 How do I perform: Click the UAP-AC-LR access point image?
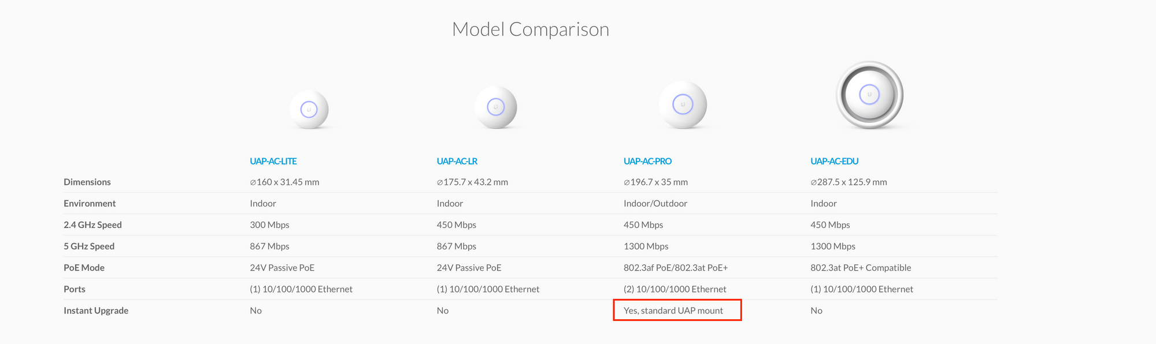tap(495, 107)
